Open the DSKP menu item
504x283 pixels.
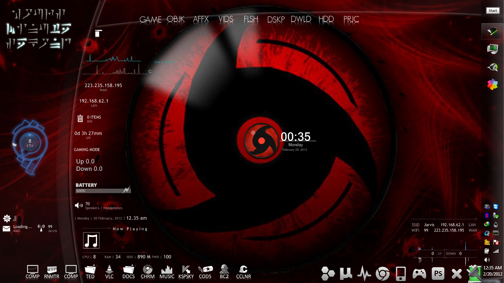coord(276,20)
